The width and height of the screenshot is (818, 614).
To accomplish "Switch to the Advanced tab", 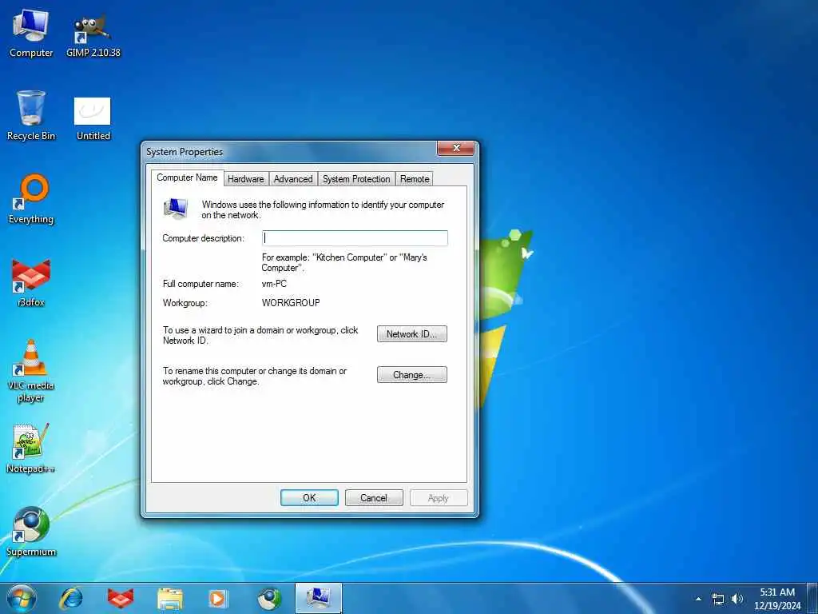I will click(x=293, y=179).
